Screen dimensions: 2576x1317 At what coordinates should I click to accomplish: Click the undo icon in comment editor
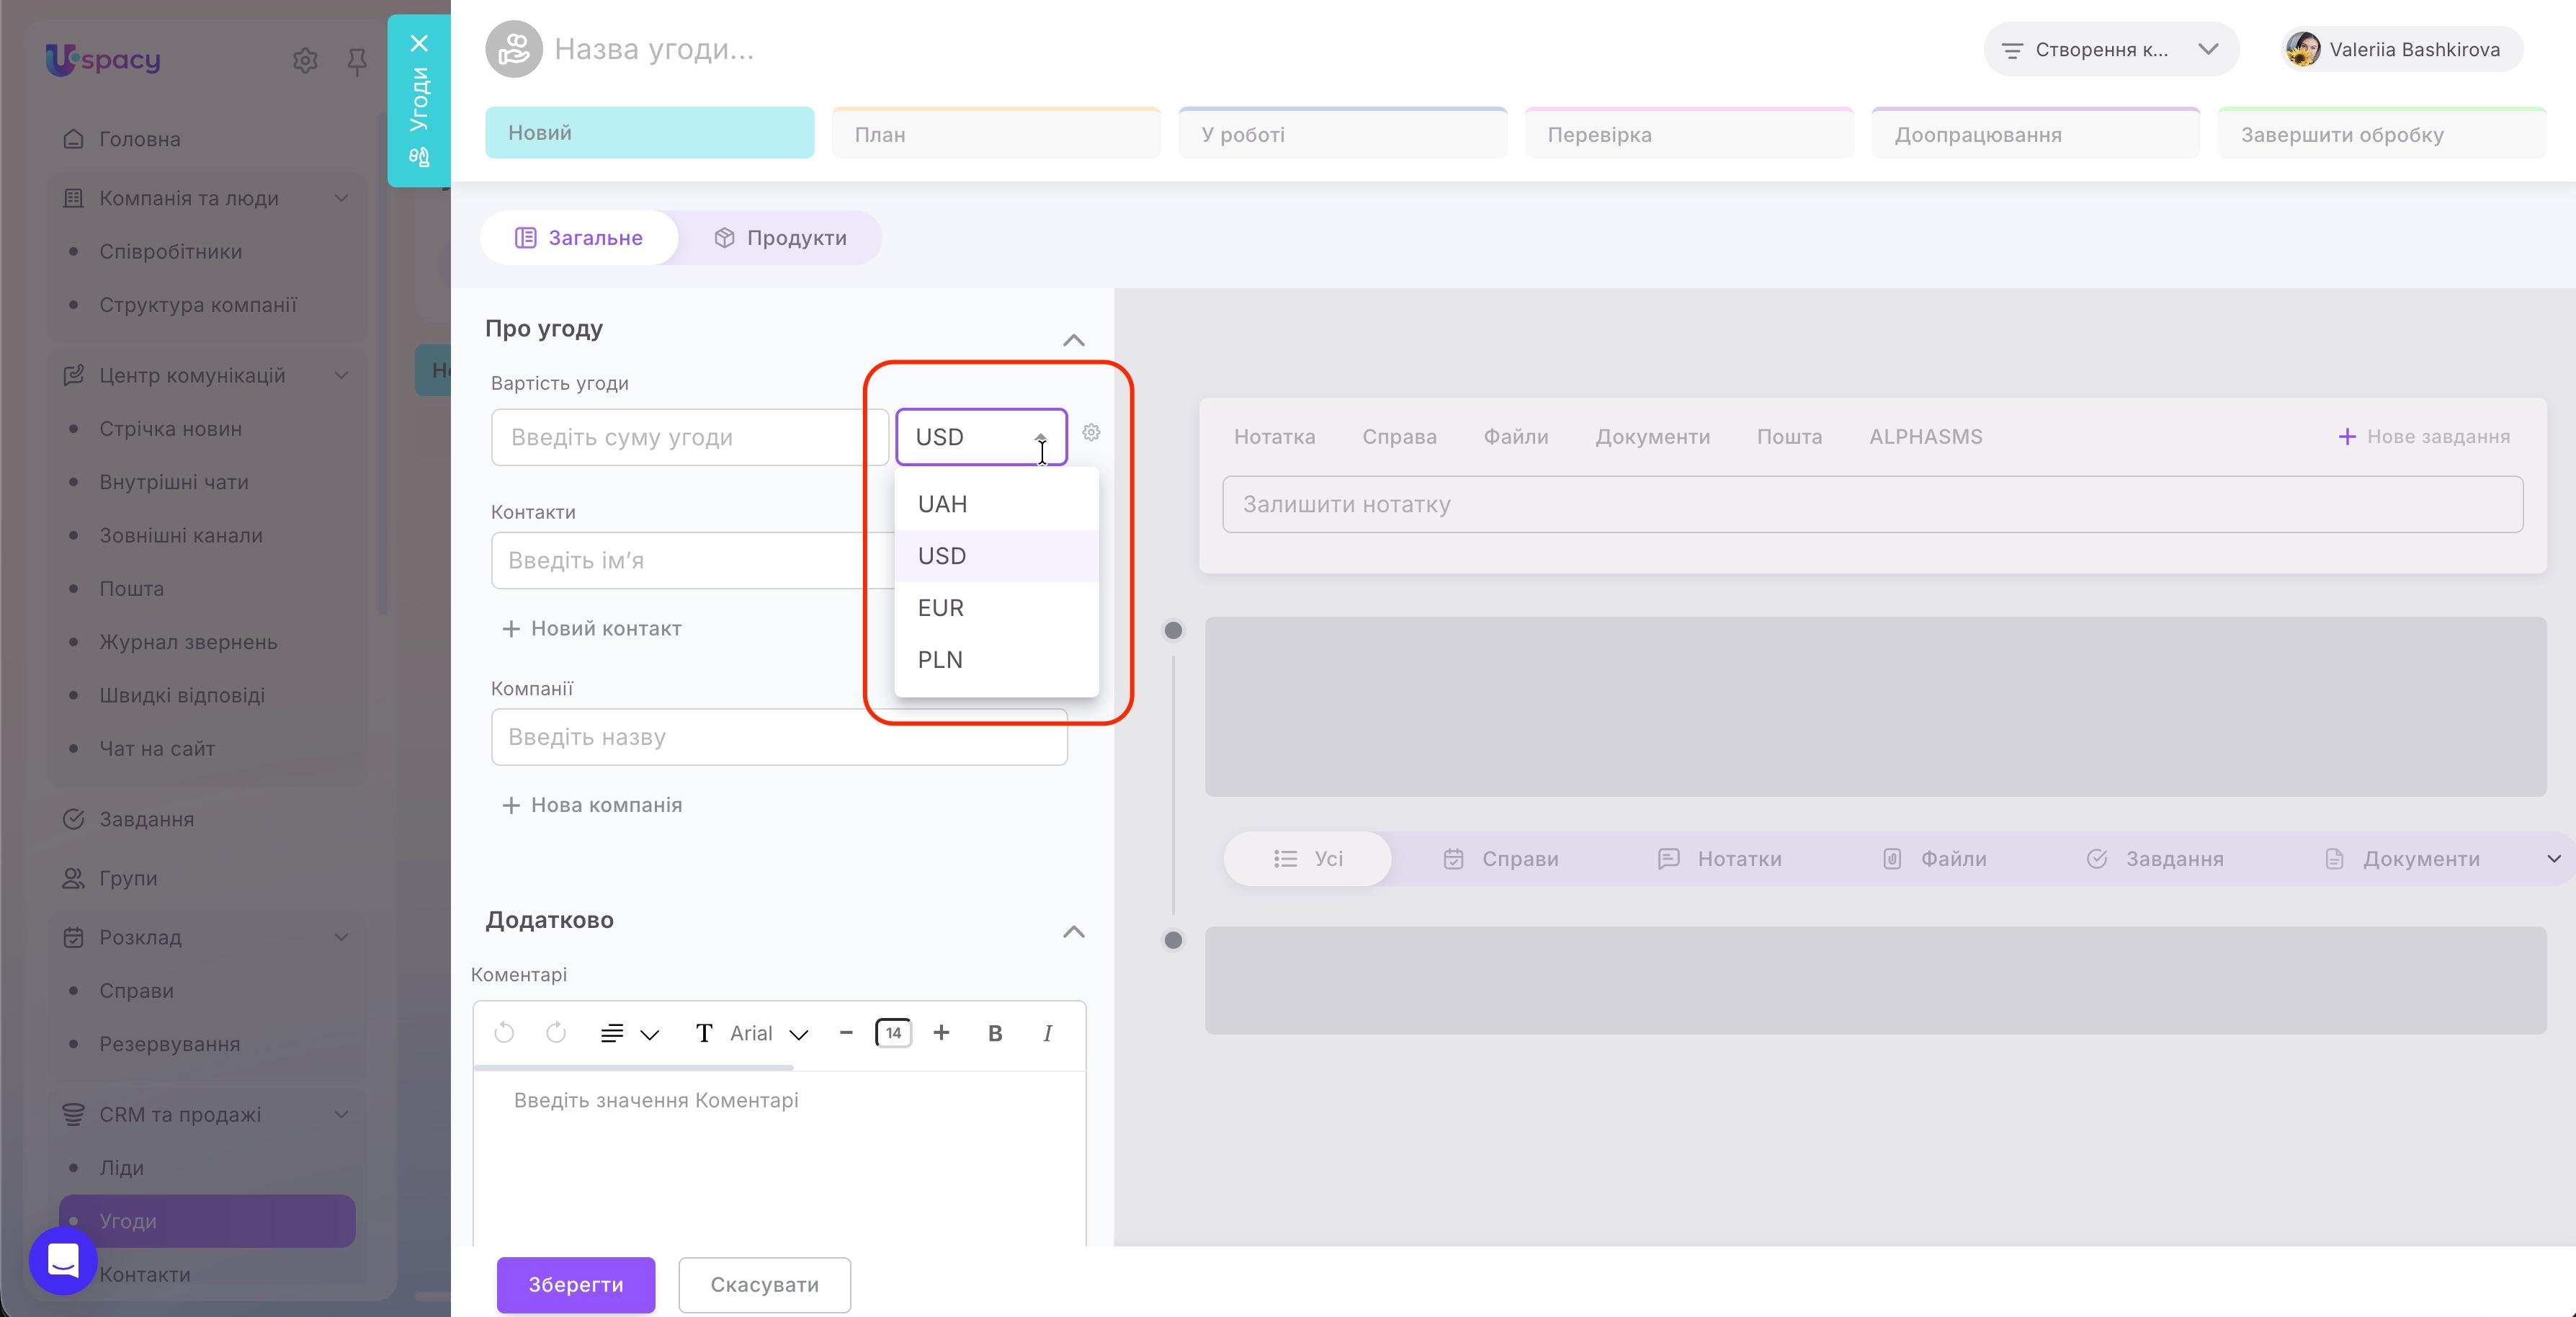click(504, 1032)
